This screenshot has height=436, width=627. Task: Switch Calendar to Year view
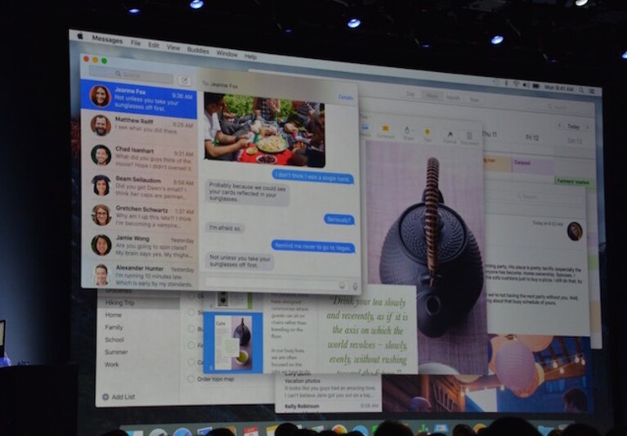coord(474,99)
